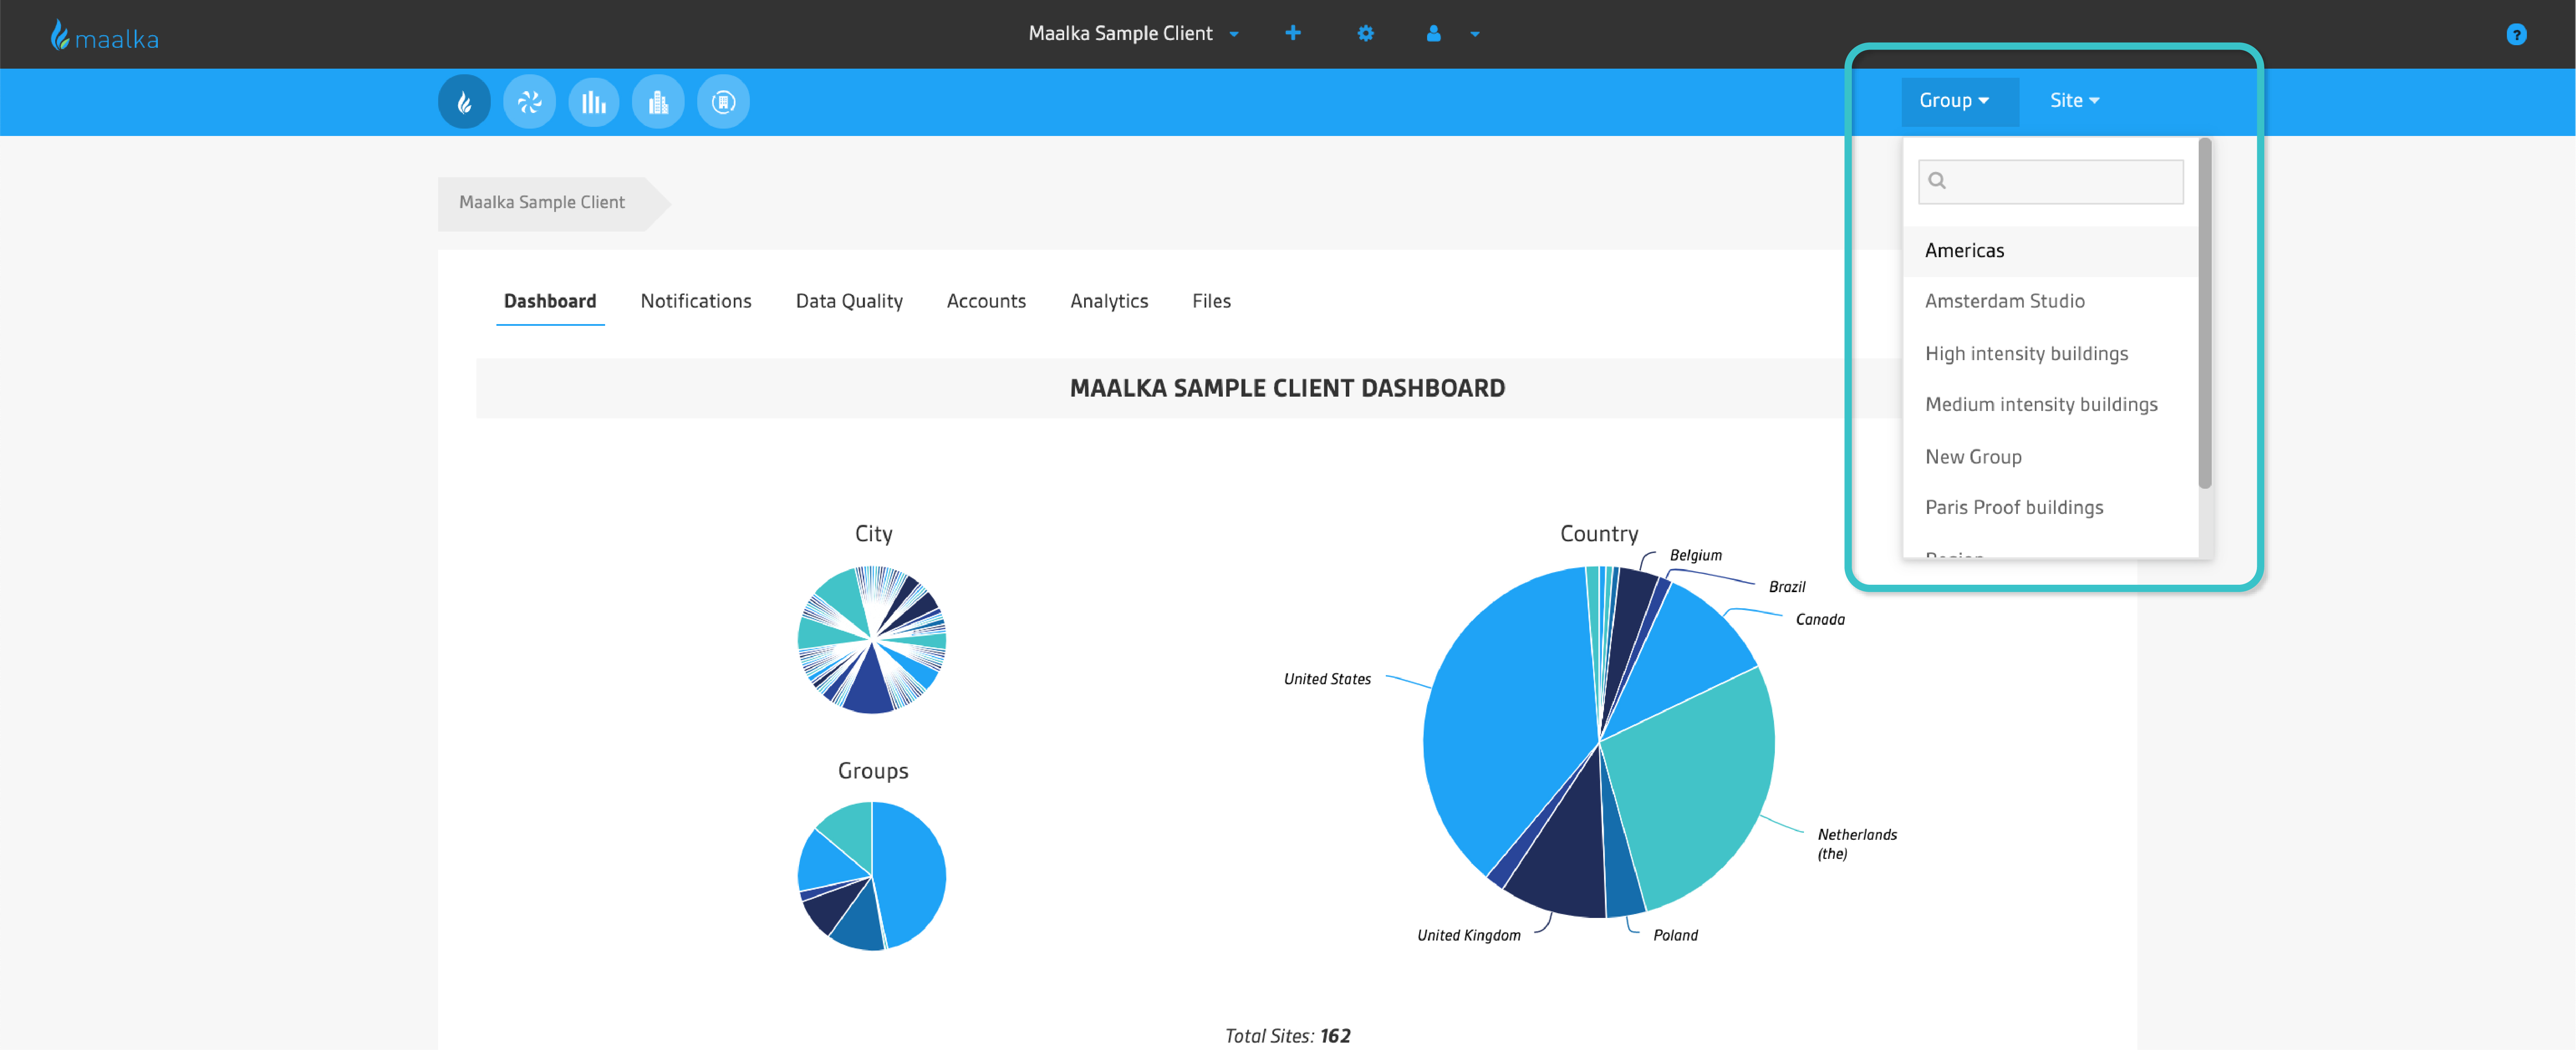Click the United States label on Country chart
This screenshot has width=2576, height=1050.
(1327, 679)
